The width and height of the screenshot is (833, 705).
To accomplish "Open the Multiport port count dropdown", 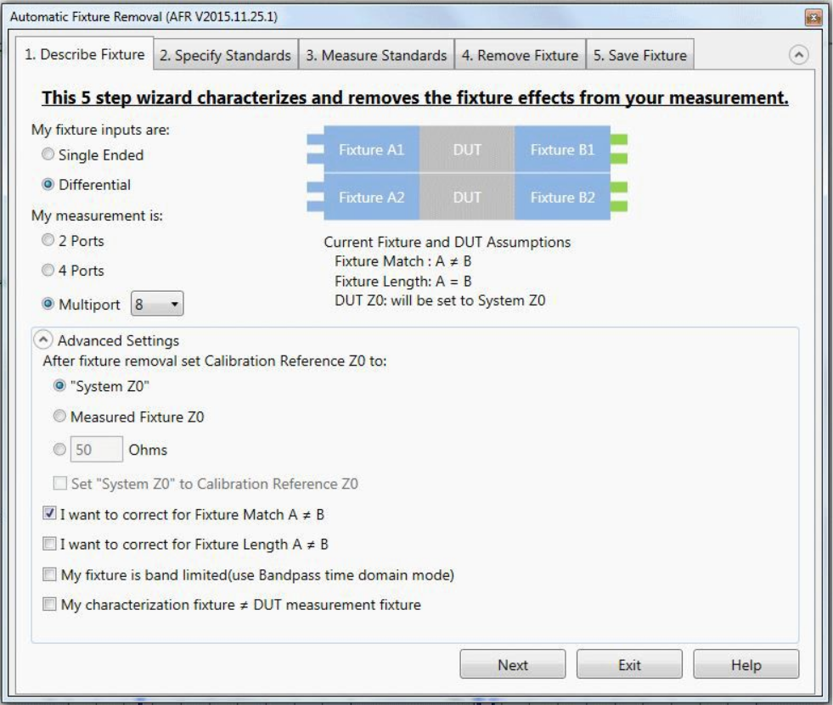I will coord(157,304).
